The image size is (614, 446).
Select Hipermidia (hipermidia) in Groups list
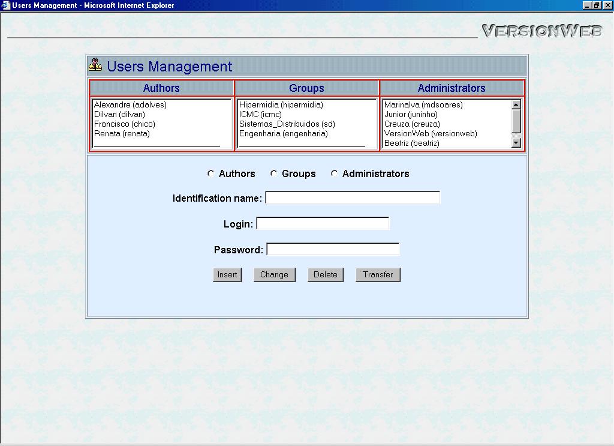click(281, 105)
